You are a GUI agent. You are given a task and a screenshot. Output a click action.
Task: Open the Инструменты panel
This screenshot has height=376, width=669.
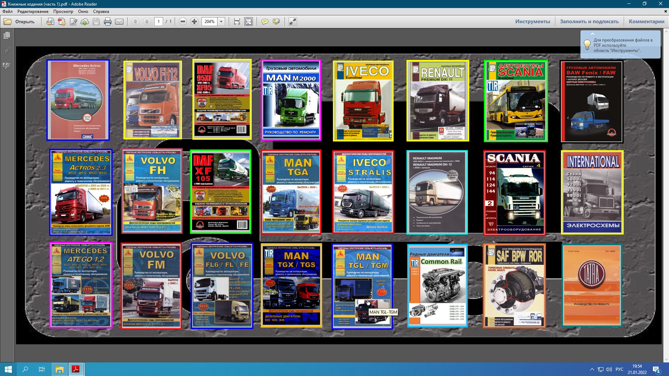(532, 22)
